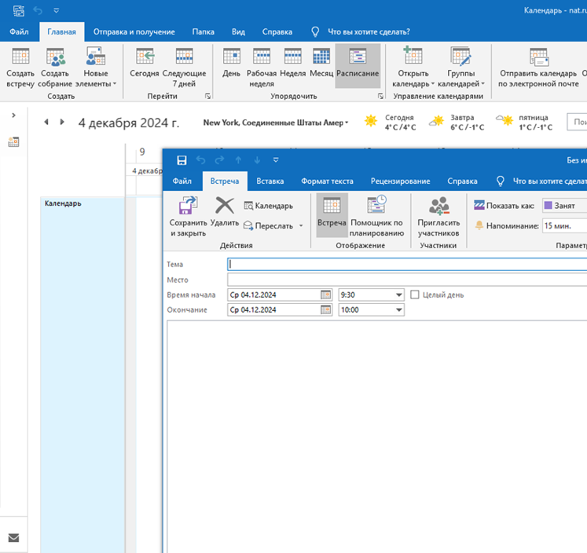Open Send and receive (Отправка и получение) tab
This screenshot has width=587, height=553.
134,31
